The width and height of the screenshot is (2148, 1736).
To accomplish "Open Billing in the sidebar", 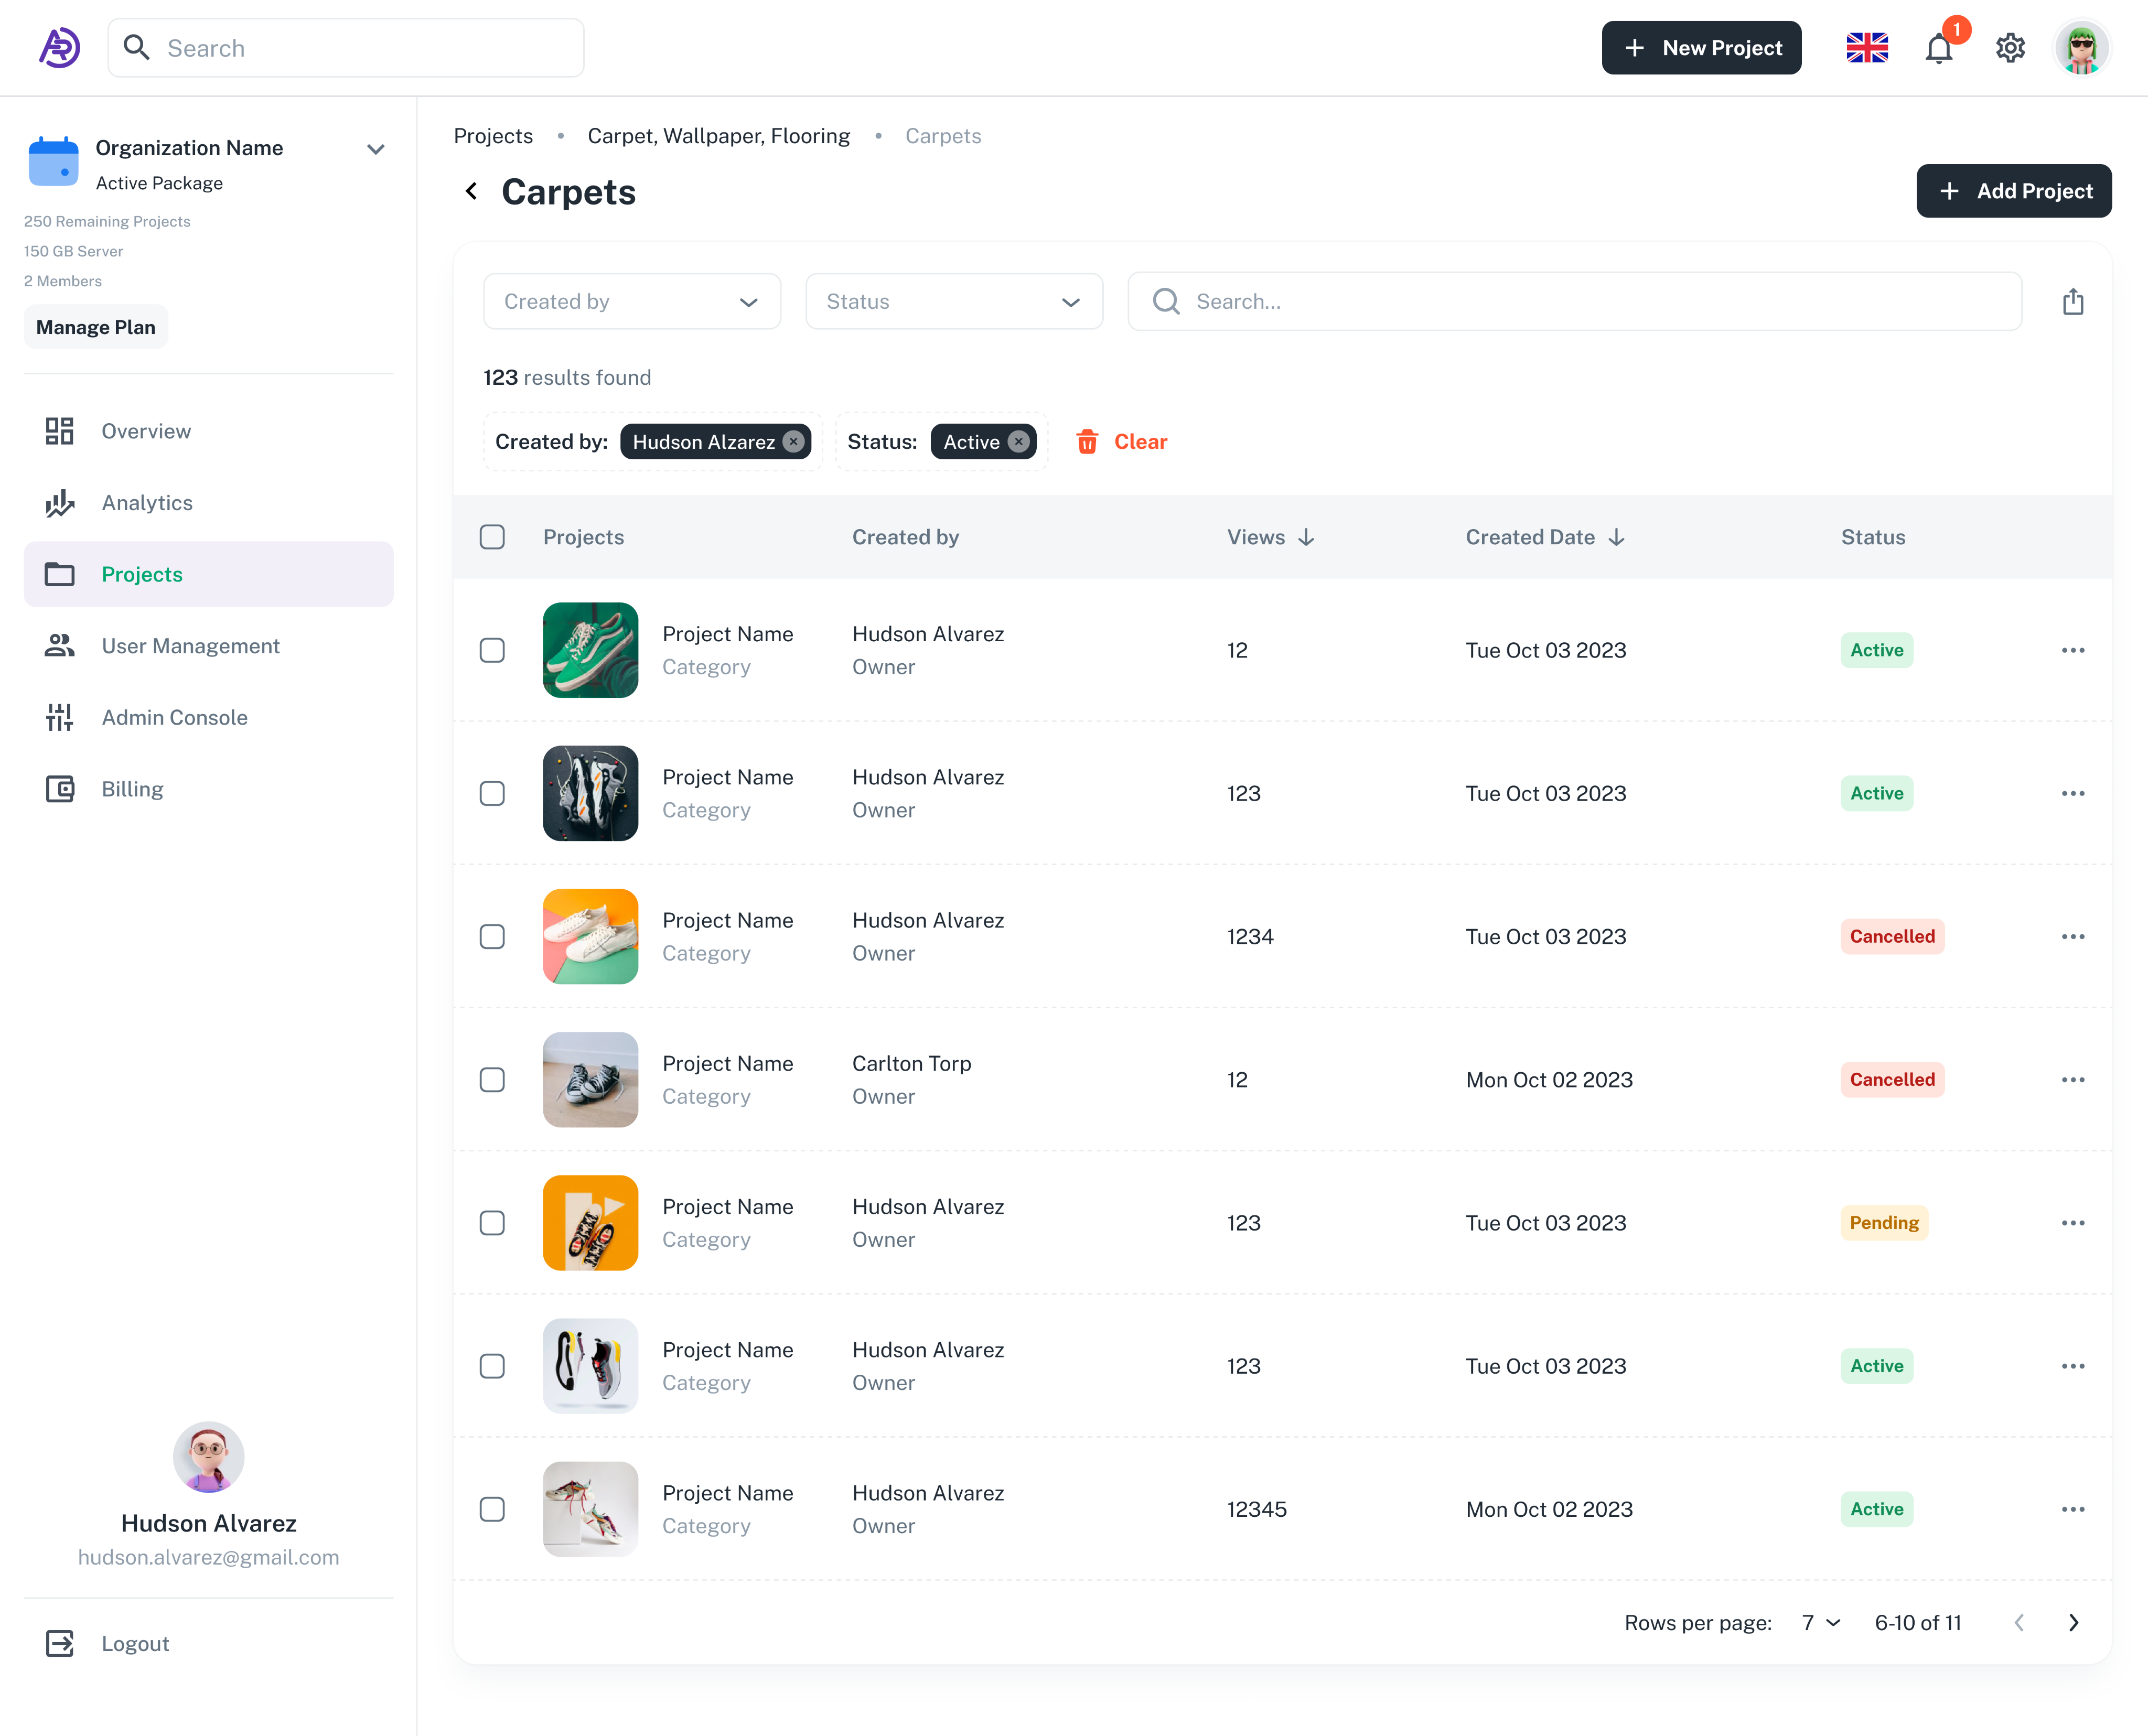I will coord(132,789).
